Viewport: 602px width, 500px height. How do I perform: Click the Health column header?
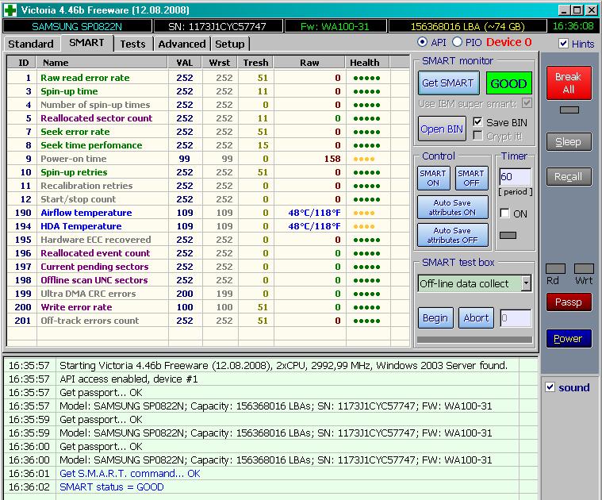pos(368,63)
